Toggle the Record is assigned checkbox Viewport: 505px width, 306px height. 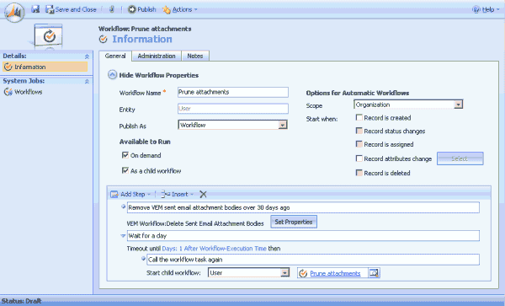click(359, 144)
